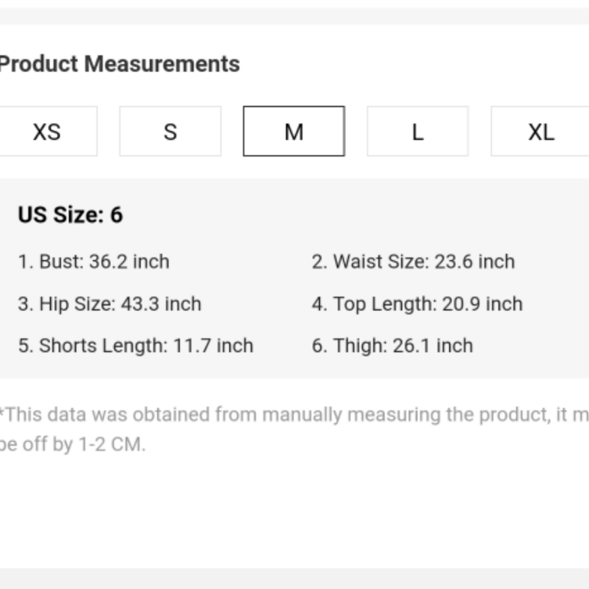Click the Shorts Length 11.7 inch entry
589x589 pixels.
[x=135, y=346]
